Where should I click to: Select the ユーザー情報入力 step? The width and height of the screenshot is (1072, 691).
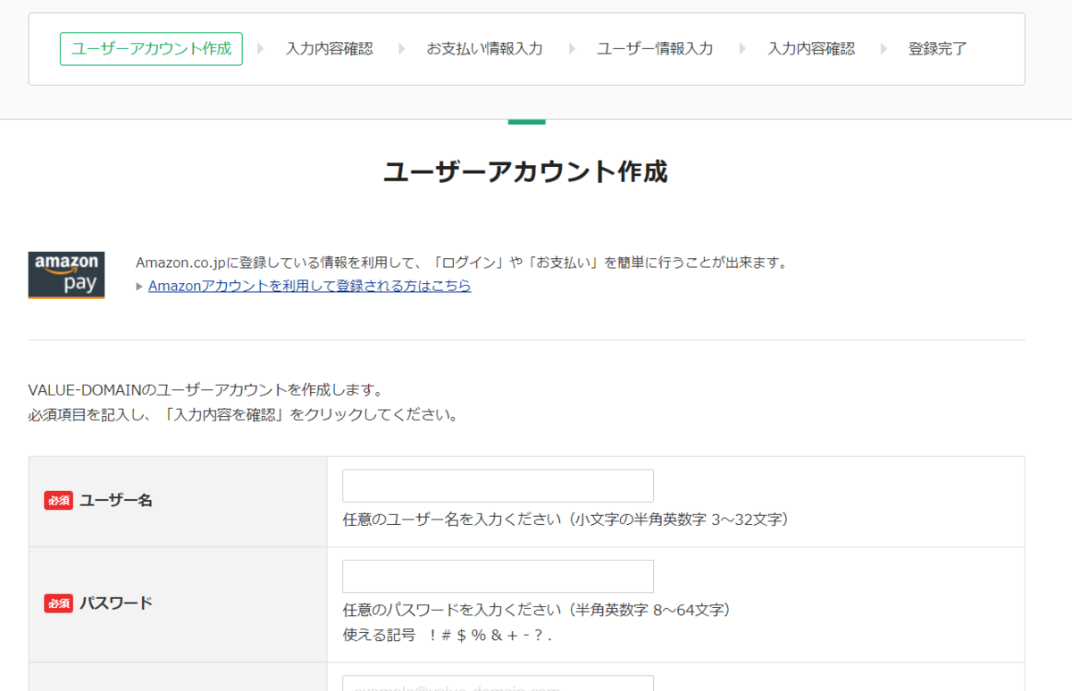point(655,49)
